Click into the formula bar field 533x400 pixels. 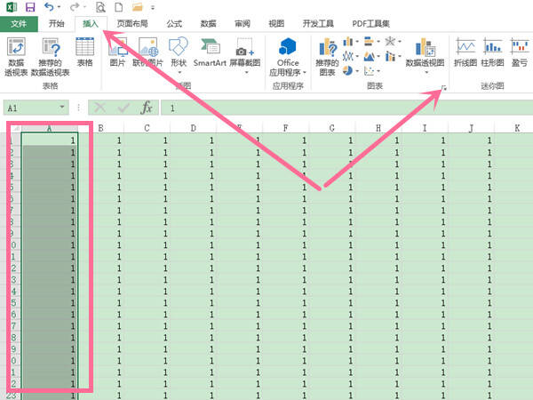point(346,108)
